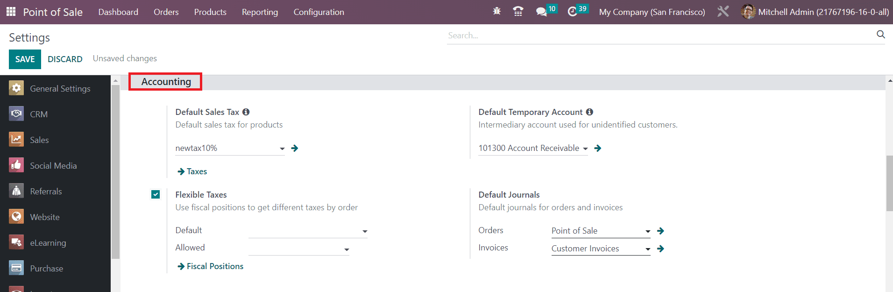Click the SAVE button
Screen dimensions: 893x292
[25, 59]
